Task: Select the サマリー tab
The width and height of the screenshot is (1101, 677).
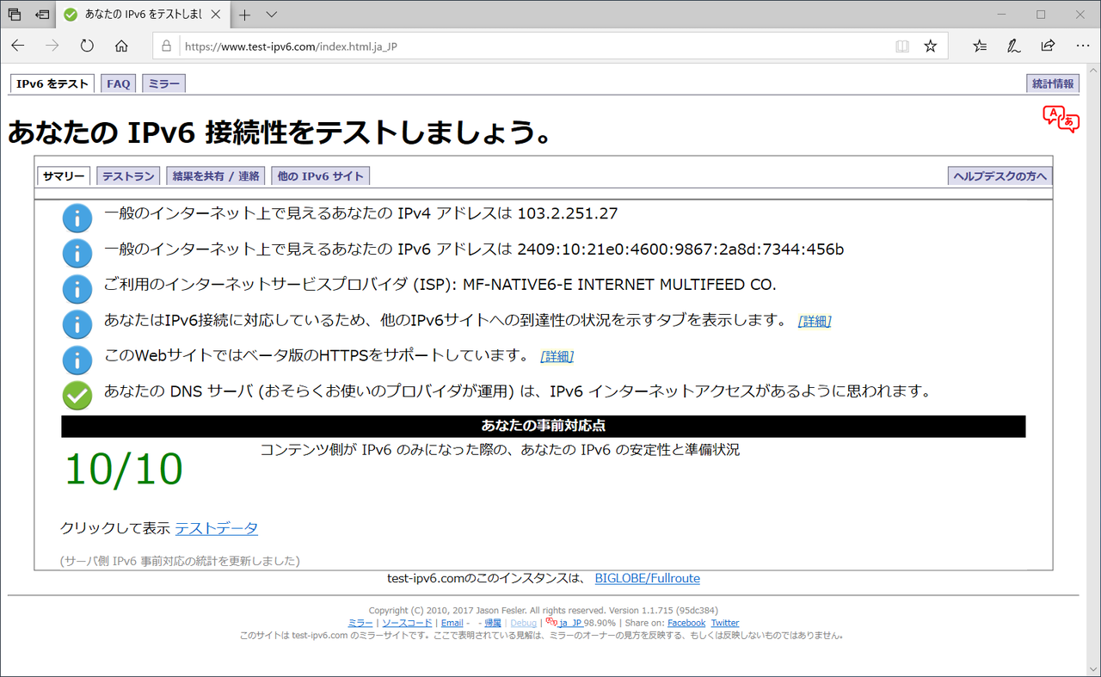Action: pyautogui.click(x=64, y=175)
